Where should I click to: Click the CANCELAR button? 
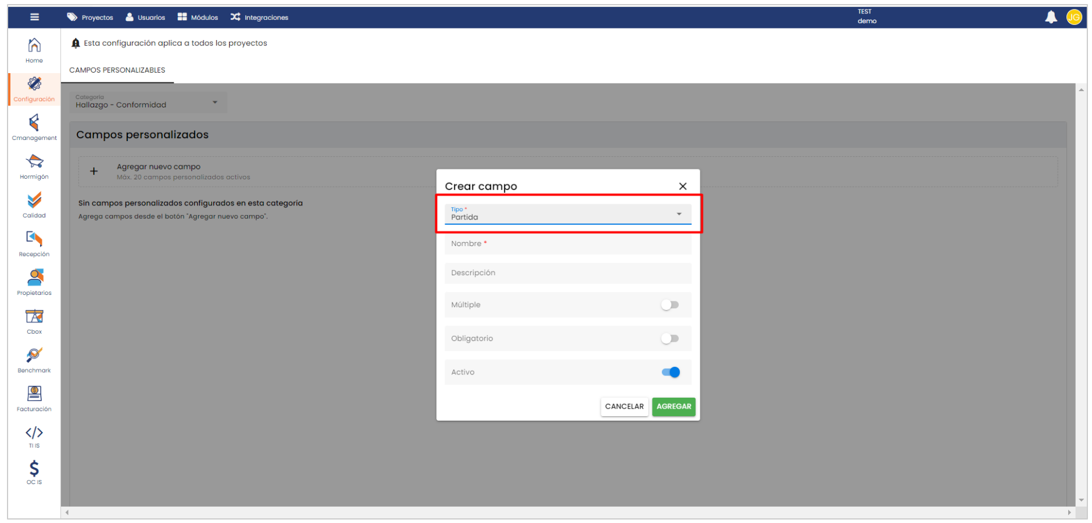point(624,406)
